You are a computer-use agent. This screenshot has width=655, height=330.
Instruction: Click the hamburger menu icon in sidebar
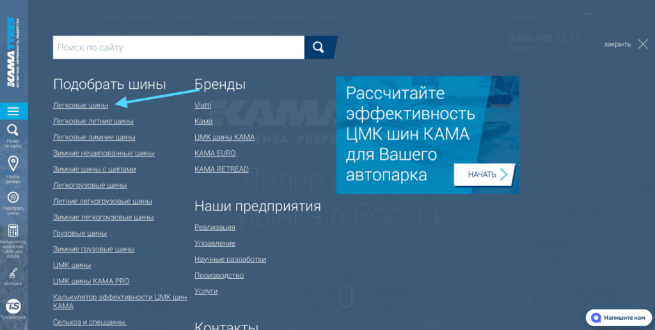click(x=13, y=111)
